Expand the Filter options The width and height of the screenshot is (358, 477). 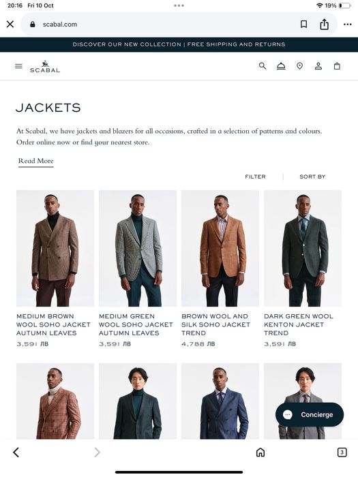pos(255,176)
